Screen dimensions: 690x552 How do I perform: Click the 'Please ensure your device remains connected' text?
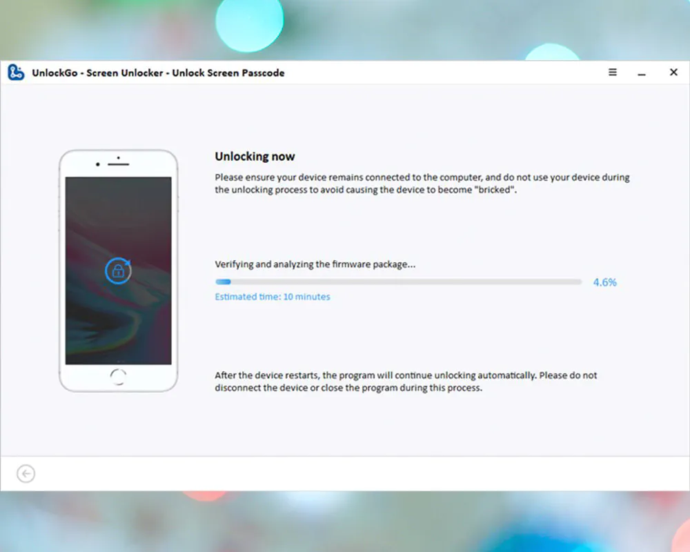422,184
